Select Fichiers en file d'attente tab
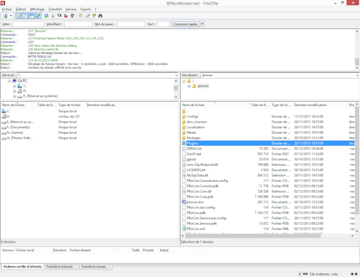Viewport: 360px width, 277px height. (23, 267)
